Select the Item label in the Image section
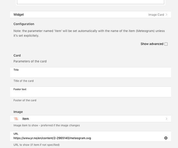The image size is (178, 148). coord(25,119)
